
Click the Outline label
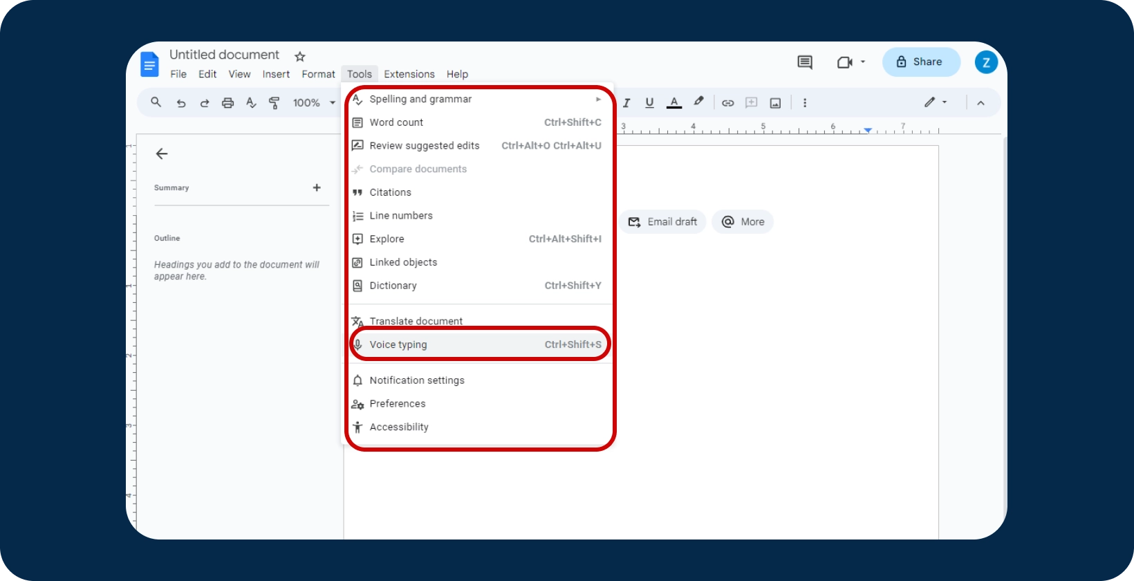[x=167, y=238]
